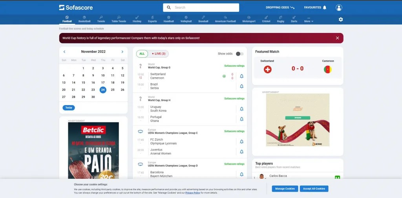
Task: Switch to Esports tab
Action: pyautogui.click(x=152, y=19)
